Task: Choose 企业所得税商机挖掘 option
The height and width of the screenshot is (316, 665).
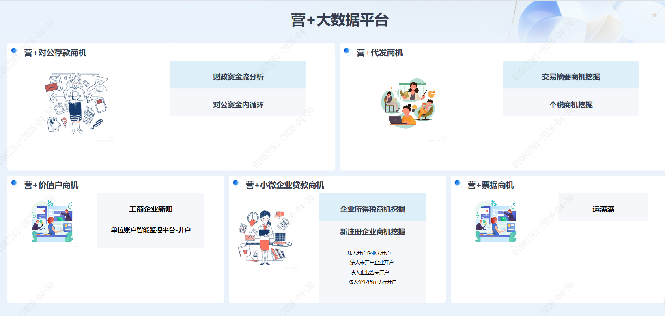Action: click(372, 207)
